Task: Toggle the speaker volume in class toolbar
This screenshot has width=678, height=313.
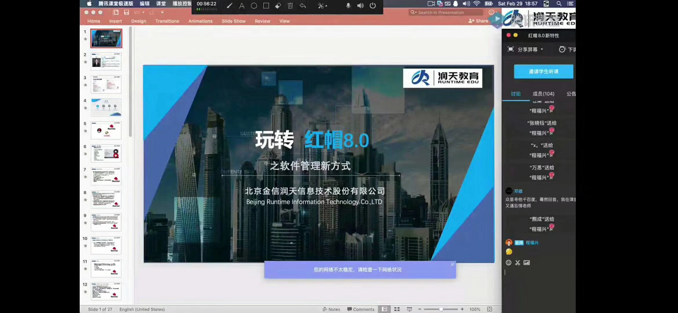Action: pos(360,6)
